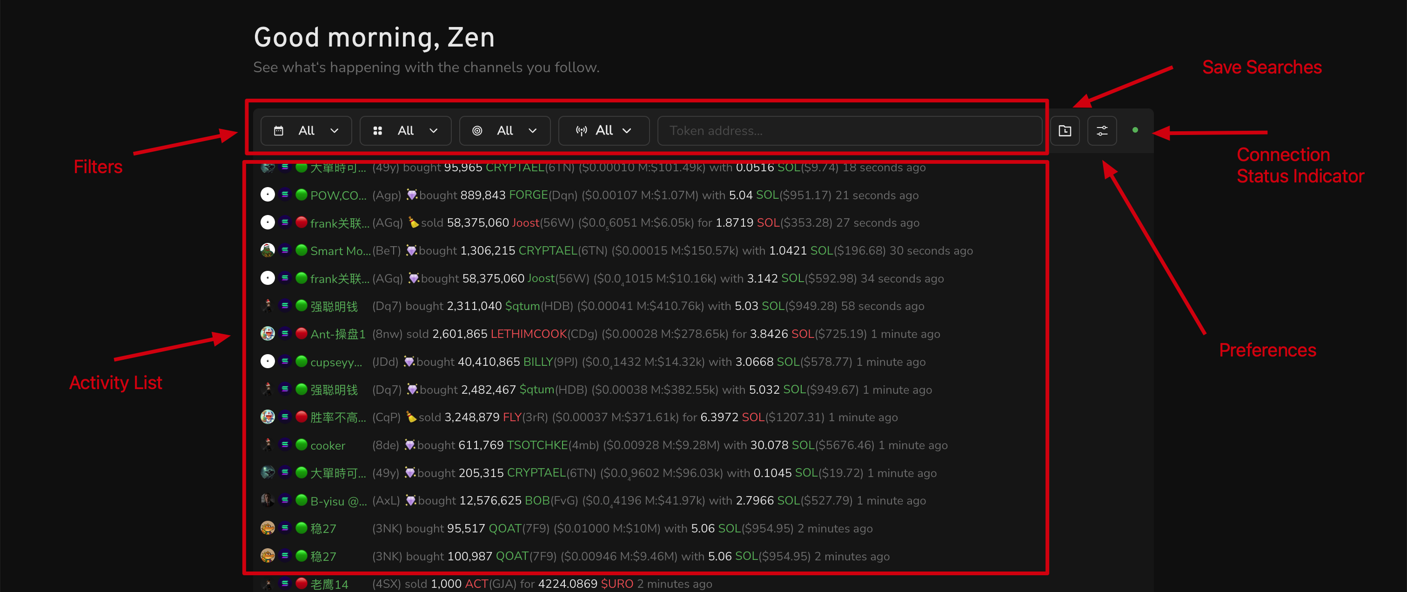Click the cupseyy... wallet name
This screenshot has width=1407, height=592.
coord(336,362)
